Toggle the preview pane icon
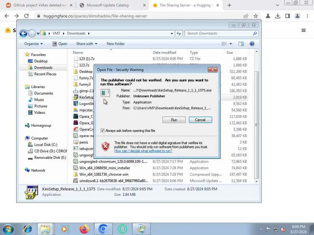Viewport: 314px width, 235px height. click(x=241, y=44)
